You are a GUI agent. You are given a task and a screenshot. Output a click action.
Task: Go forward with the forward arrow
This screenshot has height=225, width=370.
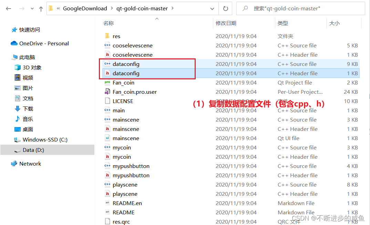(22, 9)
